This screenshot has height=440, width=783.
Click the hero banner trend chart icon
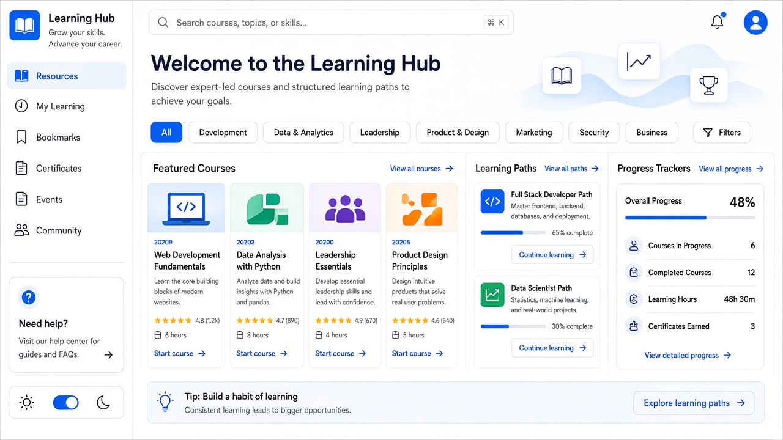tap(639, 61)
